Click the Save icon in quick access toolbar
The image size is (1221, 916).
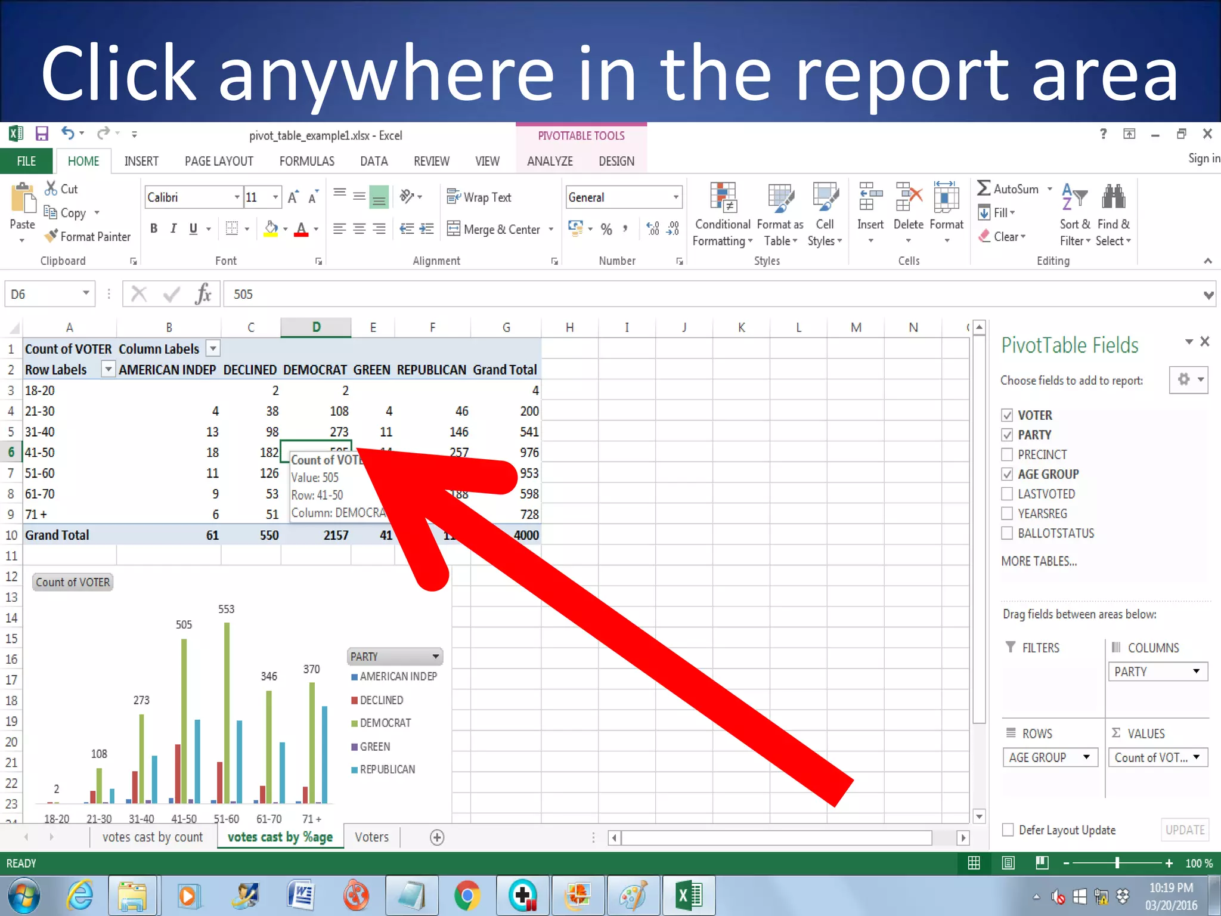pyautogui.click(x=41, y=134)
